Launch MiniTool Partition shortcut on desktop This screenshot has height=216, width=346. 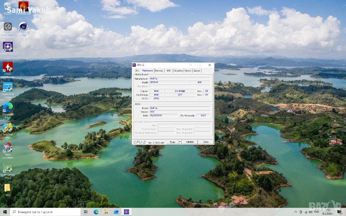tap(7, 128)
